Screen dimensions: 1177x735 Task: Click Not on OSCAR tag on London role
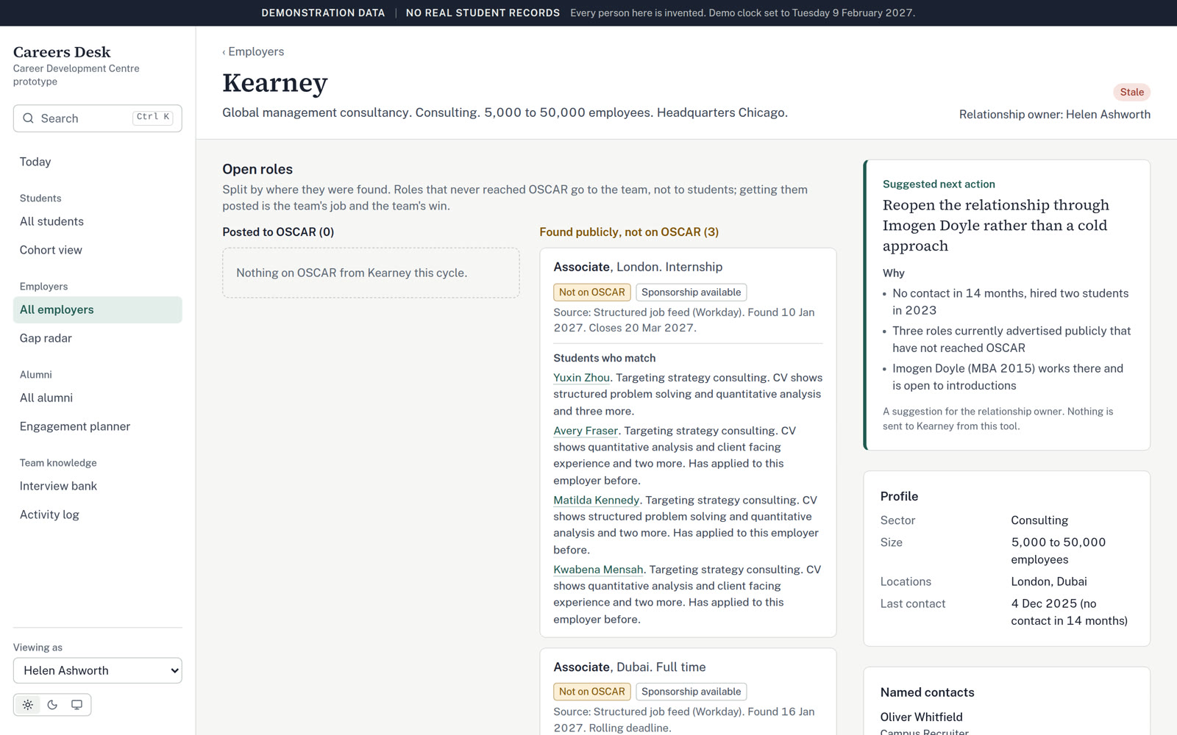[x=591, y=292]
